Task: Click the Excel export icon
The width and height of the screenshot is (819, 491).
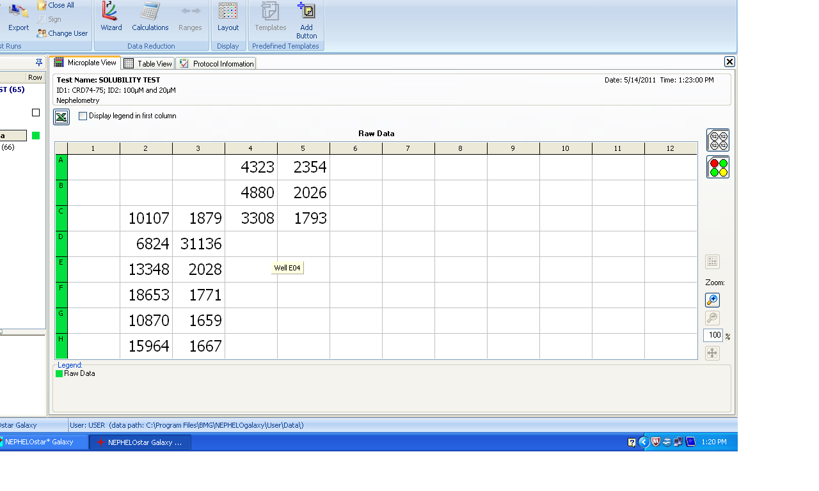Action: coord(61,116)
